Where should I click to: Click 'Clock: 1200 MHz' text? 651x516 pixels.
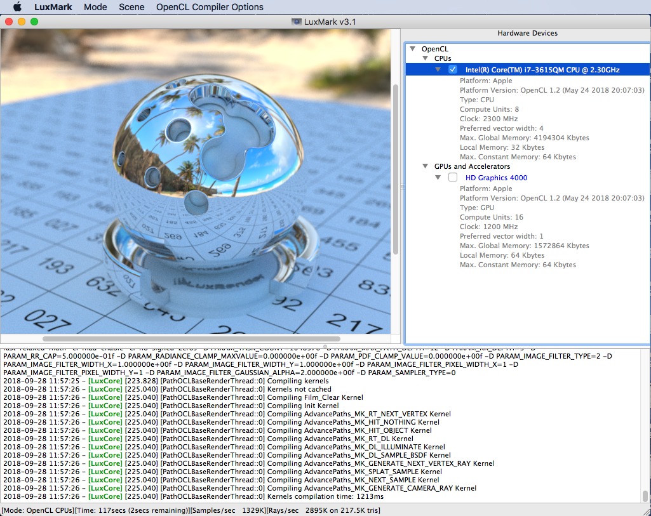point(488,227)
